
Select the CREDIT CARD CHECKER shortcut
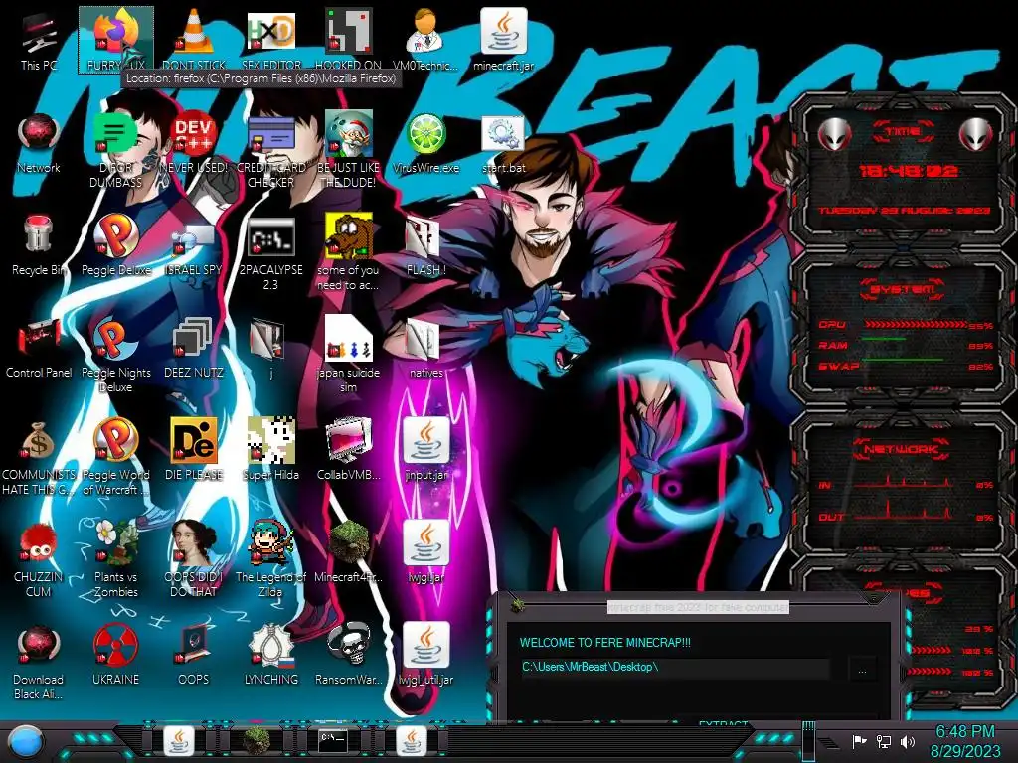(271, 150)
